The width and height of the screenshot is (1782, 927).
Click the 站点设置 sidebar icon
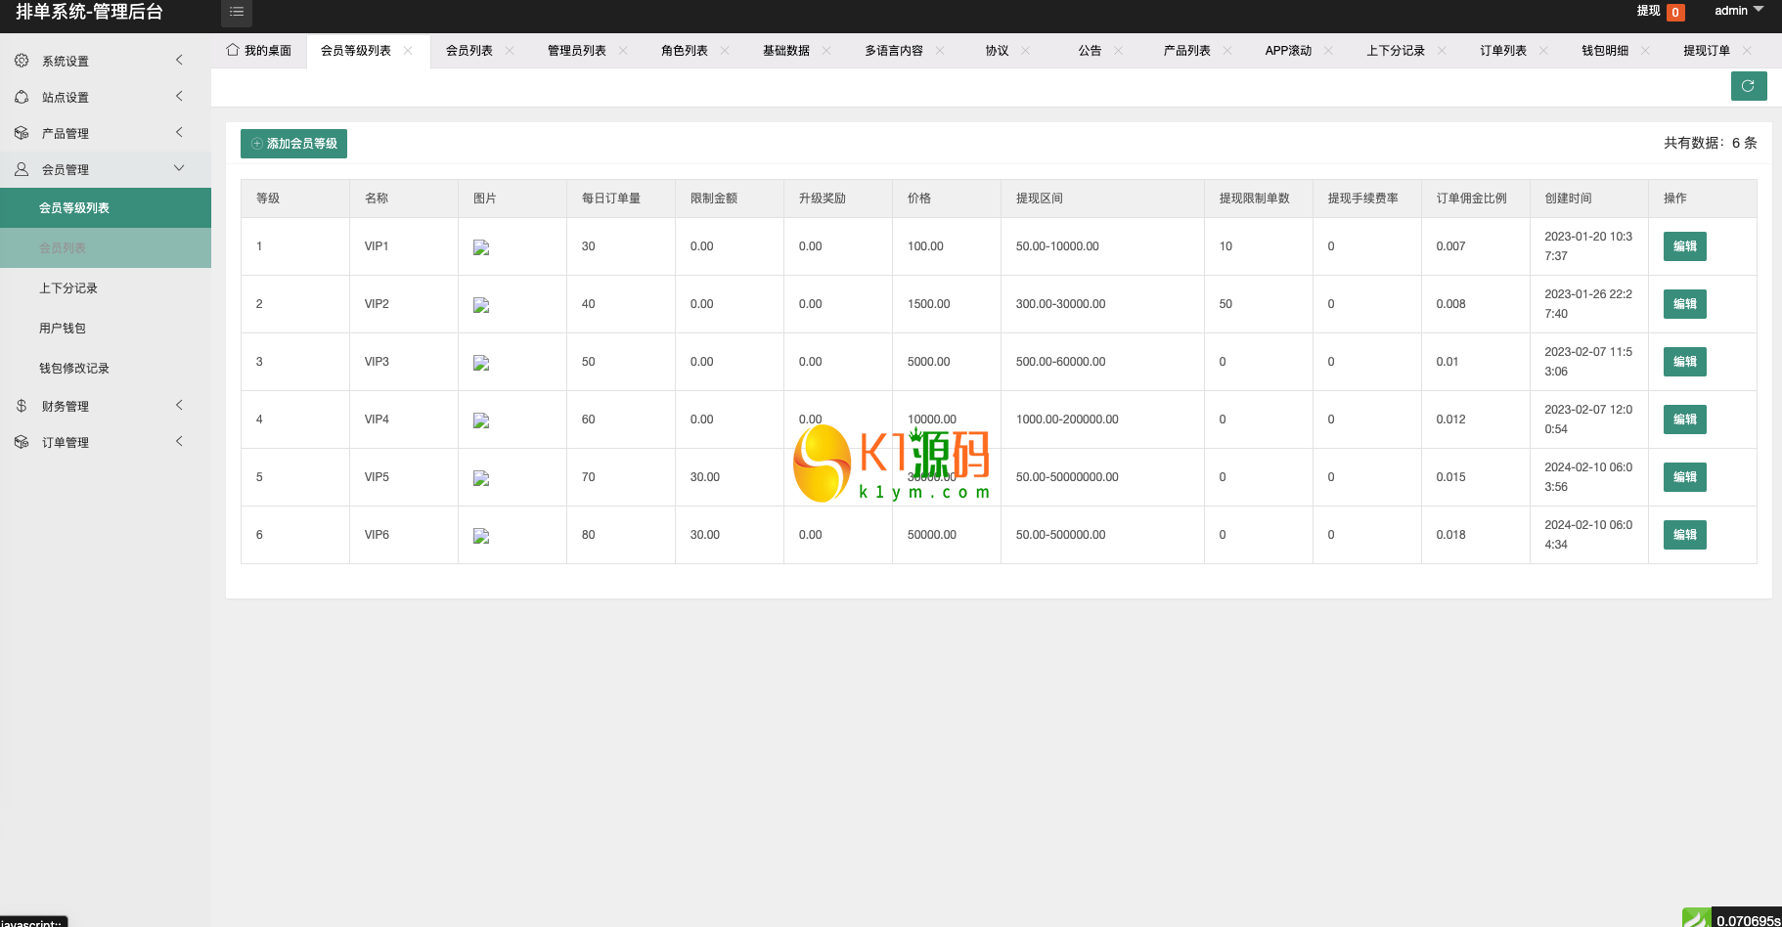point(22,97)
